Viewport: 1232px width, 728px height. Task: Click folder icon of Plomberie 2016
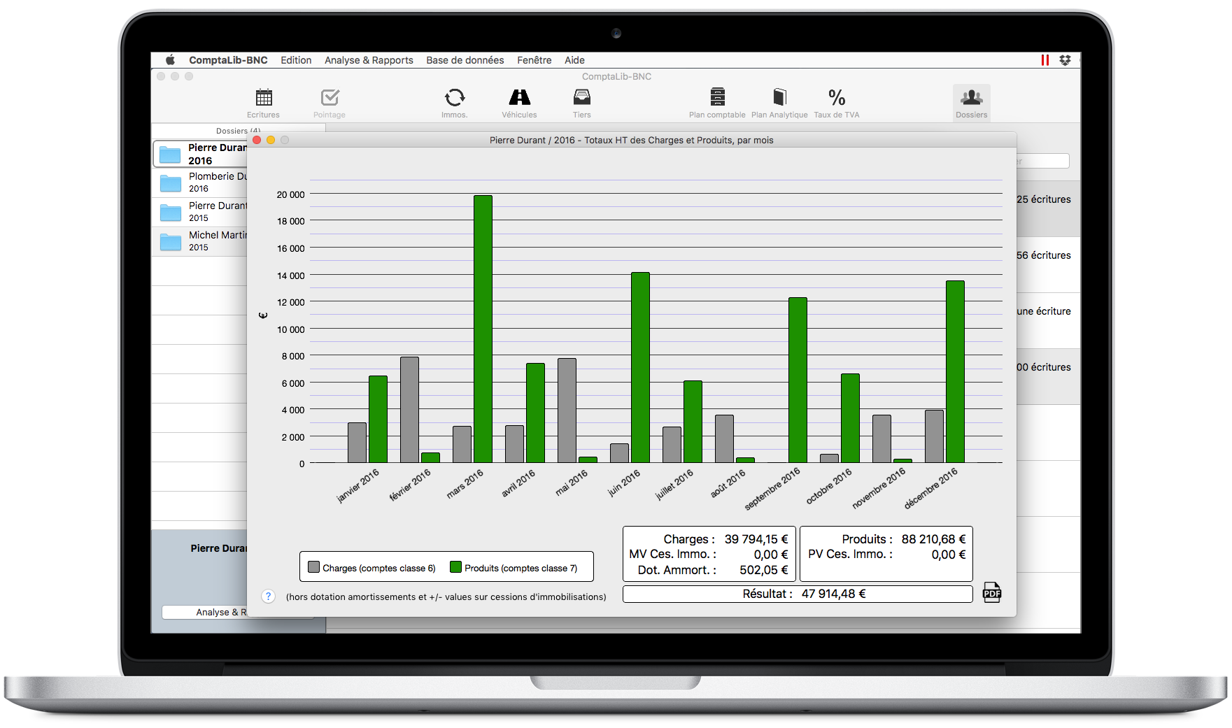171,183
